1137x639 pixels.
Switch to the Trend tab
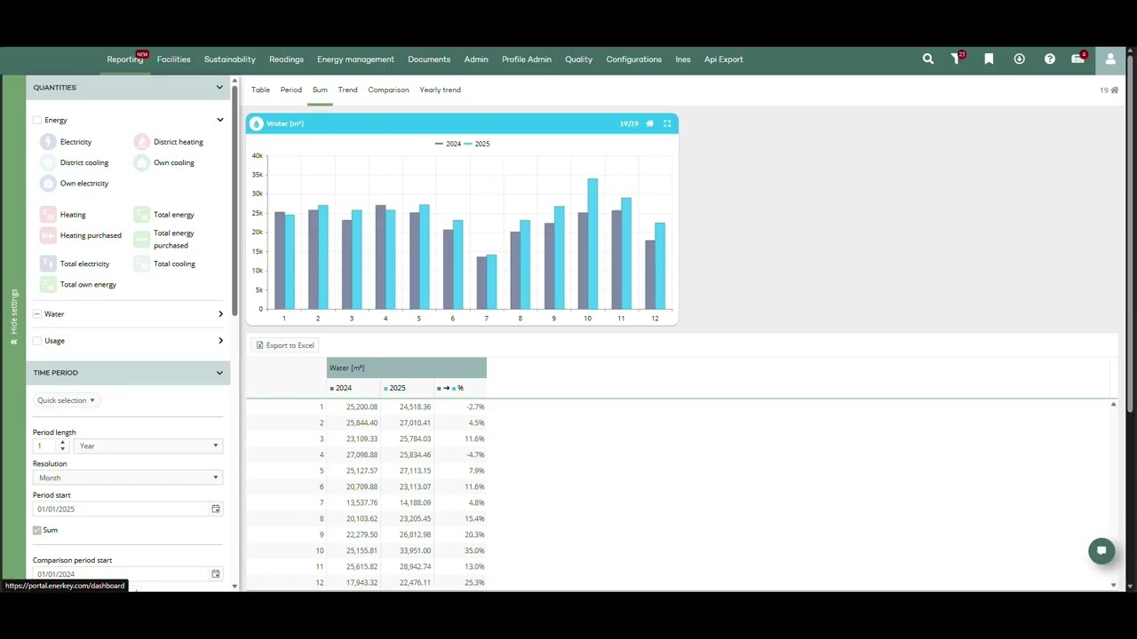[347, 90]
